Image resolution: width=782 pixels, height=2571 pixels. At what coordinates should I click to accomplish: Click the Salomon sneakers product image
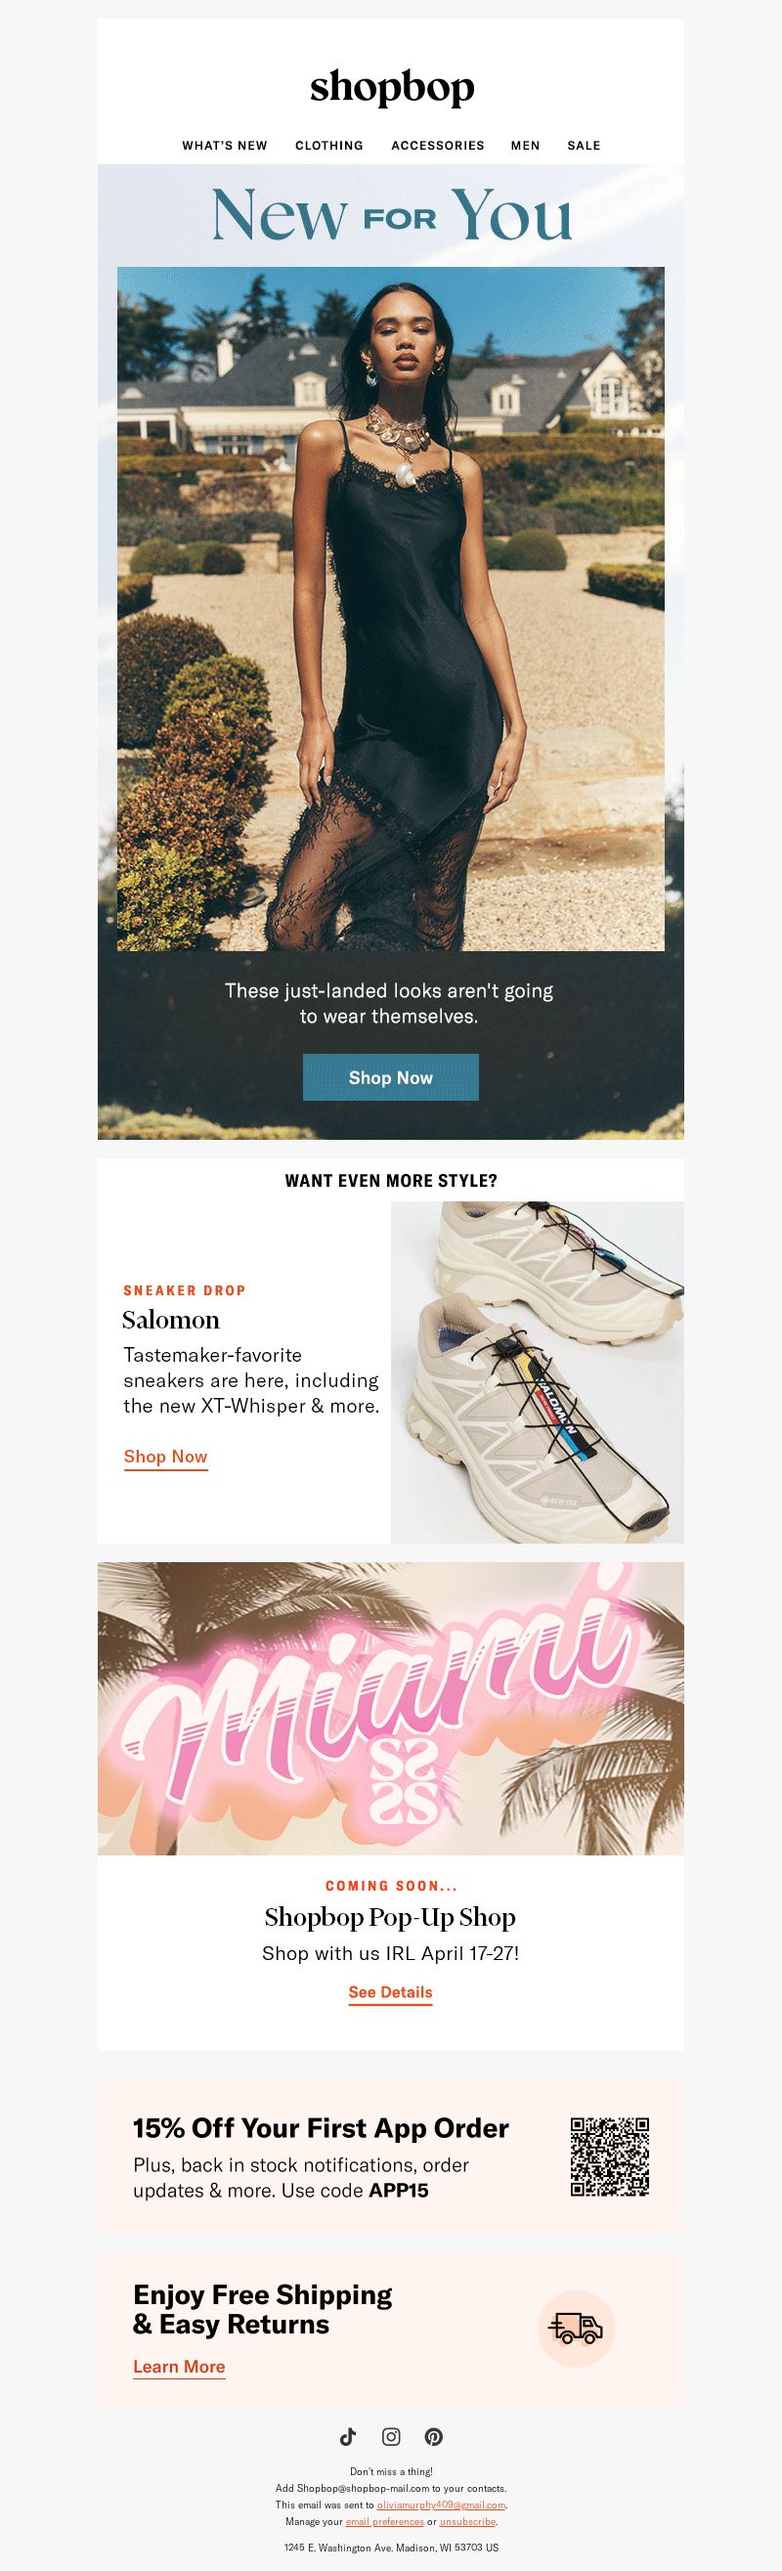[x=538, y=1373]
